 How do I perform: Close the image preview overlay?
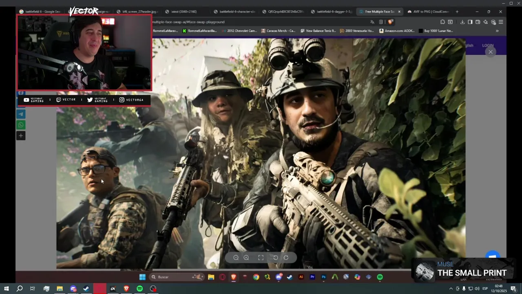pos(491,52)
